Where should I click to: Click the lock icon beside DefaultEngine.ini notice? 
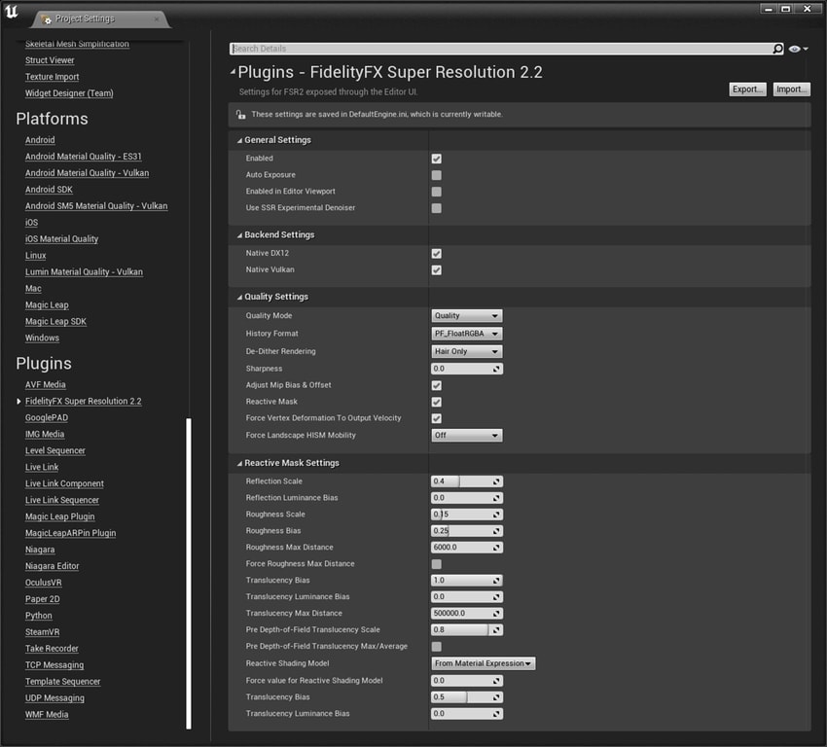coord(240,115)
